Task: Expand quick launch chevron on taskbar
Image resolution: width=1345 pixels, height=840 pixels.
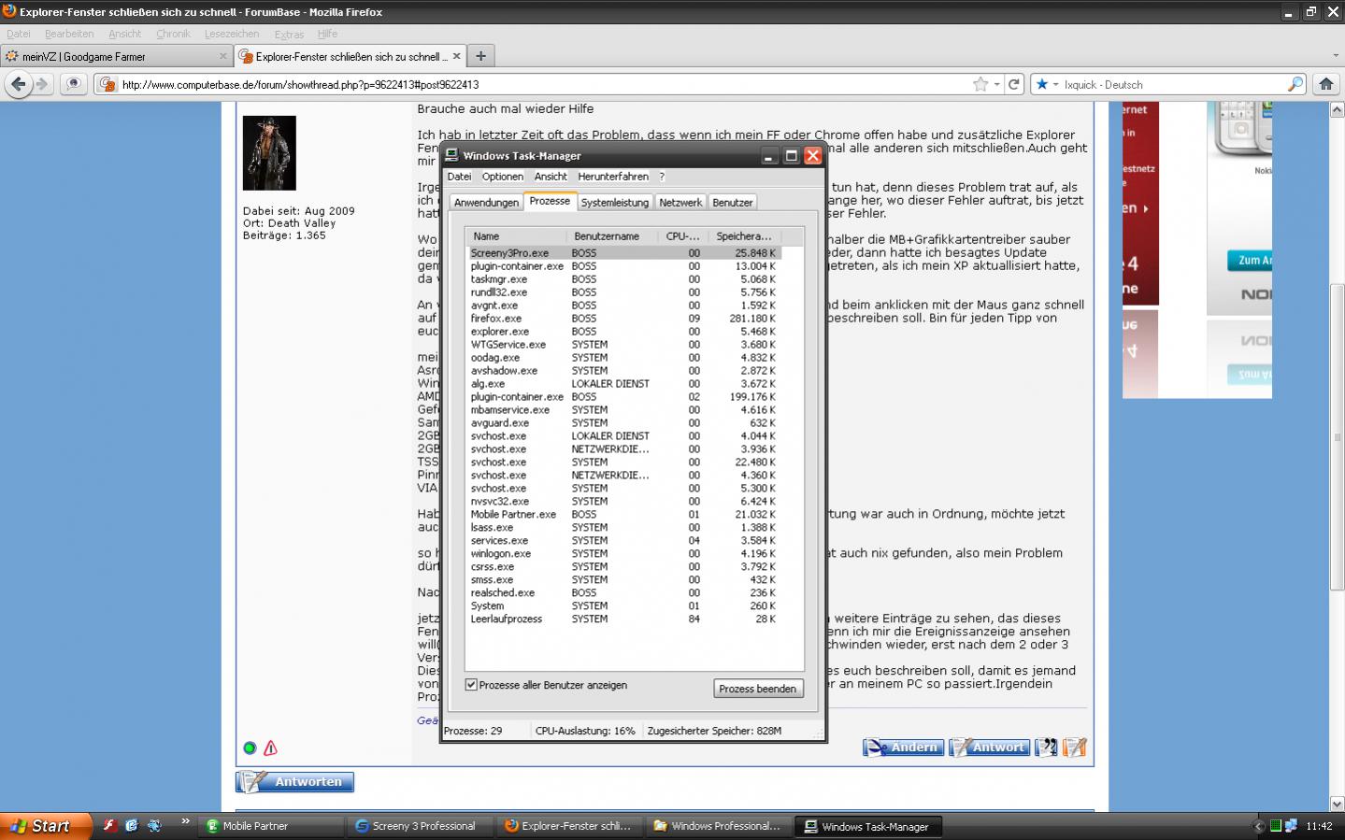Action: pyautogui.click(x=185, y=822)
